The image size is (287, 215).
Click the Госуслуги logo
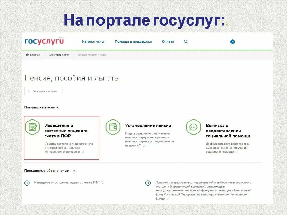(44, 41)
